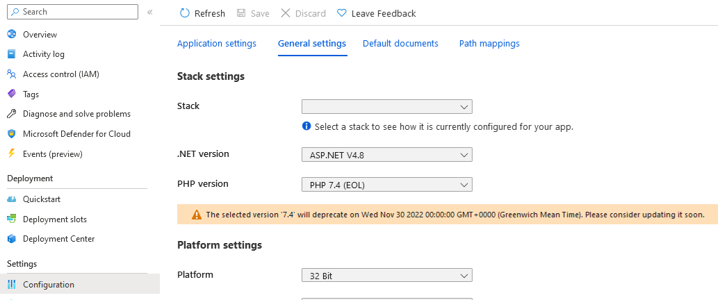Screen dimensions: 718x300
Task: Open the Activity log icon
Action: 12,54
